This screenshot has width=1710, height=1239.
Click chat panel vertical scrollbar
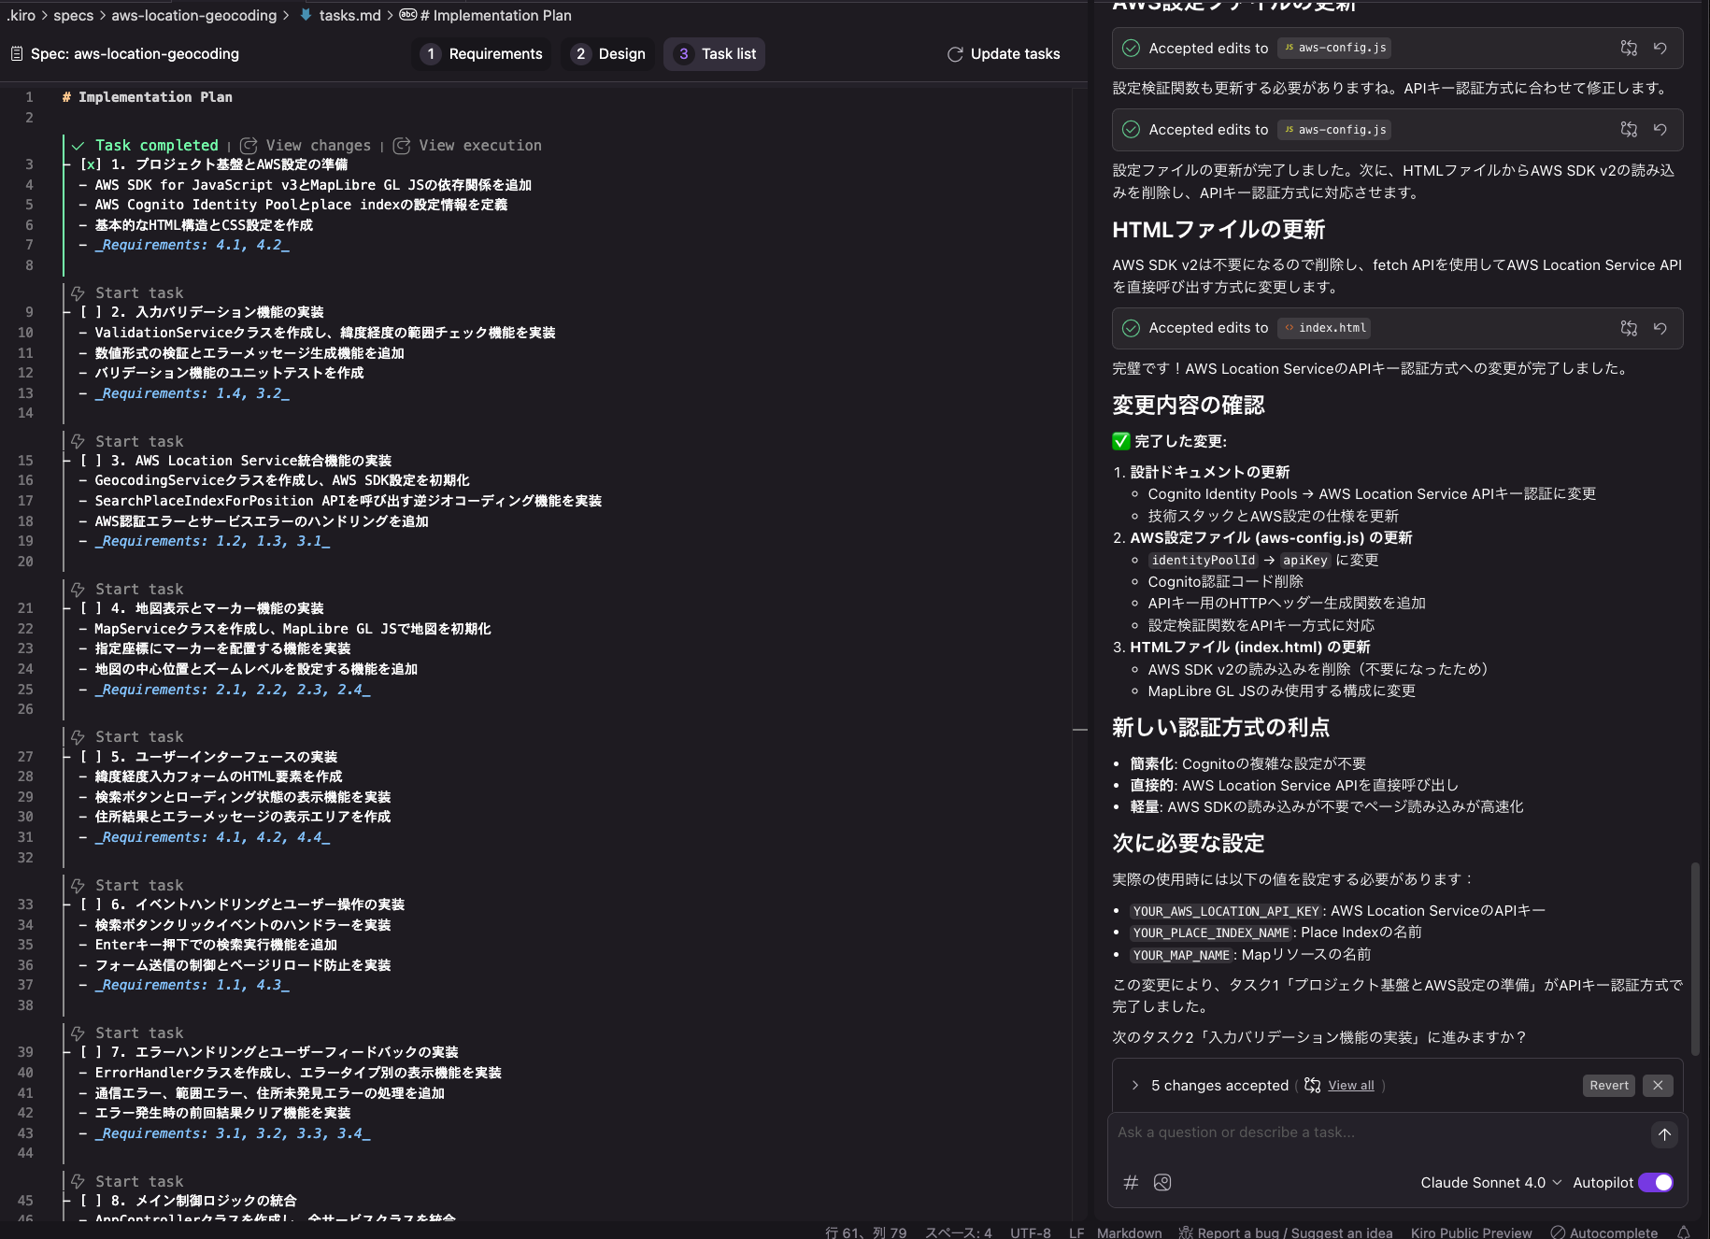tap(1695, 958)
